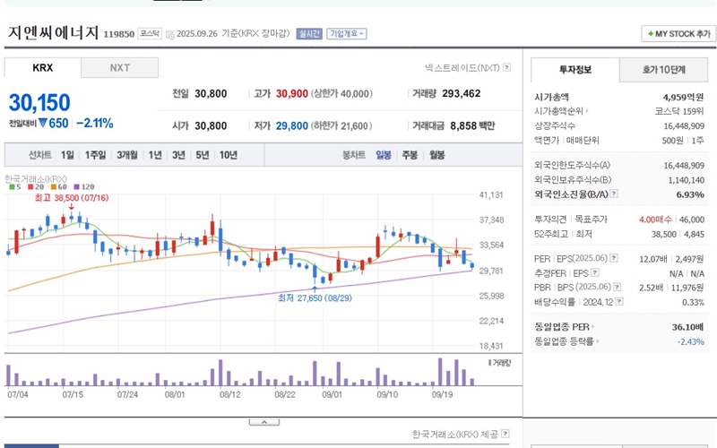
Task: Click the -2.43% sector change value
Action: tap(690, 341)
